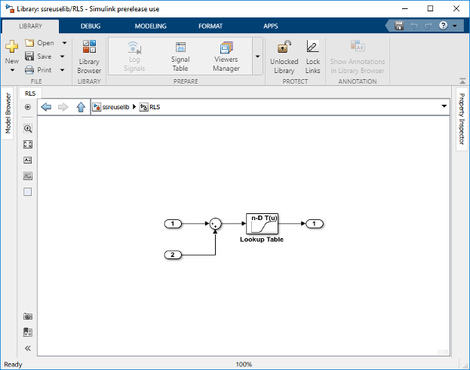This screenshot has width=470, height=370.
Task: Expand the Prepare gallery dropdown
Action: 257,57
